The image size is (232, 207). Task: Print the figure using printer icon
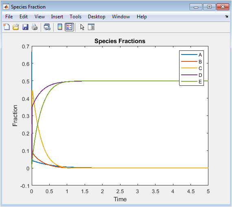coord(35,27)
